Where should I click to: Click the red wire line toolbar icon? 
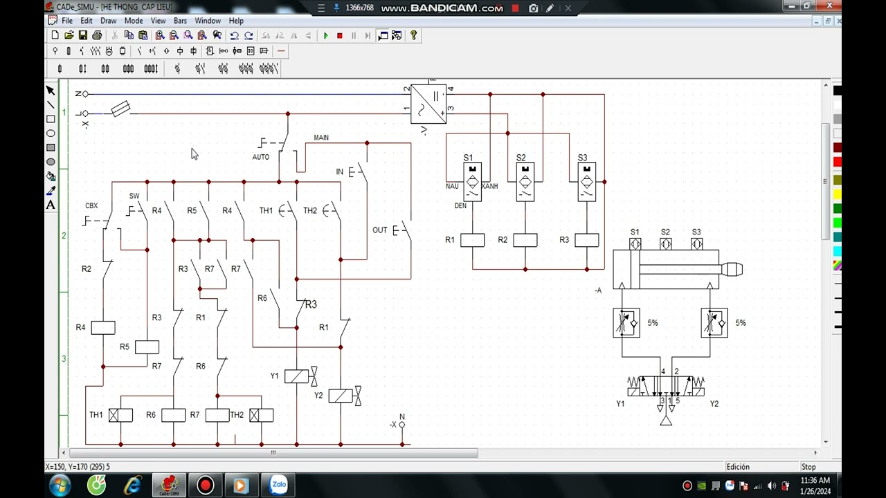click(x=281, y=51)
